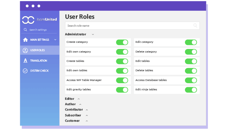Turn off the Create tables switch
Viewport: 228px width, 130px height.
[122, 61]
